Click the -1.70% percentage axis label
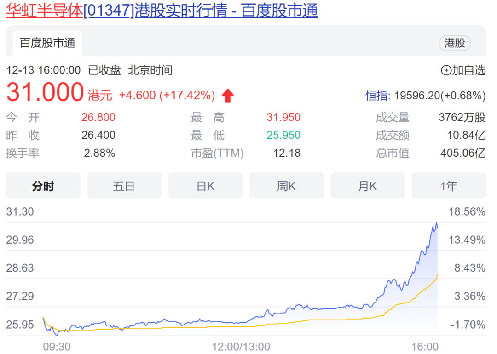Image resolution: width=497 pixels, height=354 pixels. pyautogui.click(x=468, y=325)
